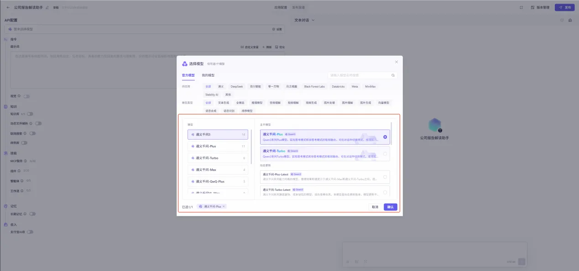Toggle the 视觉 switch
This screenshot has height=271, width=579.
pos(27,96)
